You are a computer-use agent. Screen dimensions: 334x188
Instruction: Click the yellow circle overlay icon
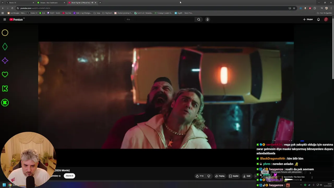pyautogui.click(x=5, y=33)
